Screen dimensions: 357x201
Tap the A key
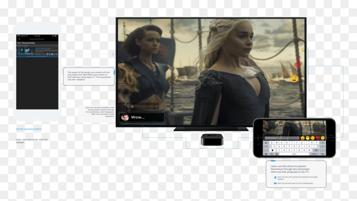pyautogui.click(x=274, y=146)
